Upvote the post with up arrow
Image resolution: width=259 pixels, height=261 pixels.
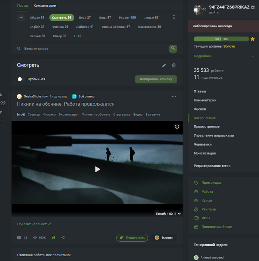pos(1,95)
